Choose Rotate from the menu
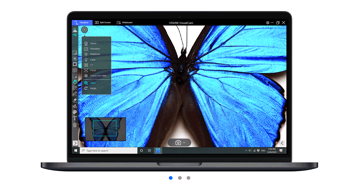 (x=93, y=88)
